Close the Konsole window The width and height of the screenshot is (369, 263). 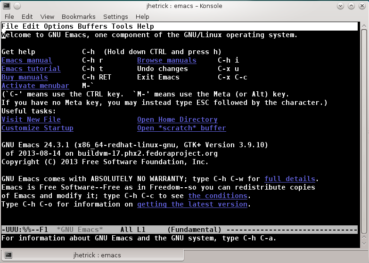click(363, 6)
